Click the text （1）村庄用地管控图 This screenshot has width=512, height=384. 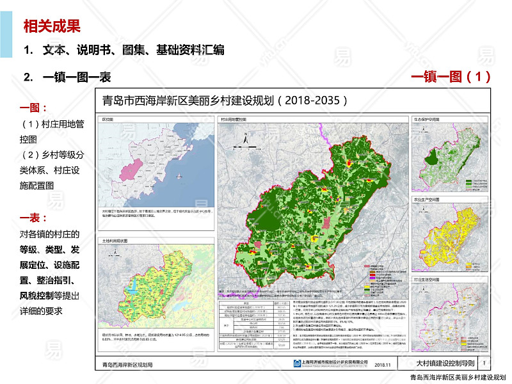(52, 132)
